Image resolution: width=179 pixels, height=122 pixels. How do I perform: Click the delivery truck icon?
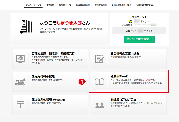[x=21, y=82]
